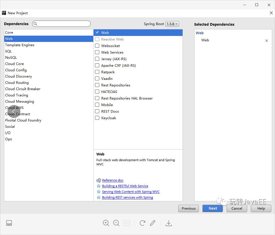This screenshot has height=235, width=275.
Task: Select the Cloud Messaging category
Action: point(49,102)
